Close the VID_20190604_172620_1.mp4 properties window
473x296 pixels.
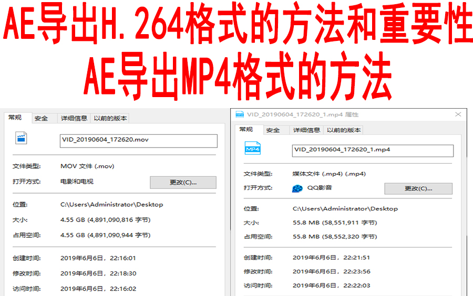pos(458,114)
